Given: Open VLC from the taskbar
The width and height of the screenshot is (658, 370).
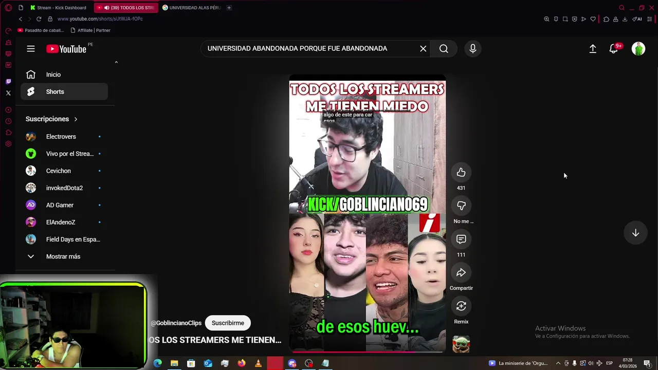Looking at the screenshot, I should coord(258,363).
